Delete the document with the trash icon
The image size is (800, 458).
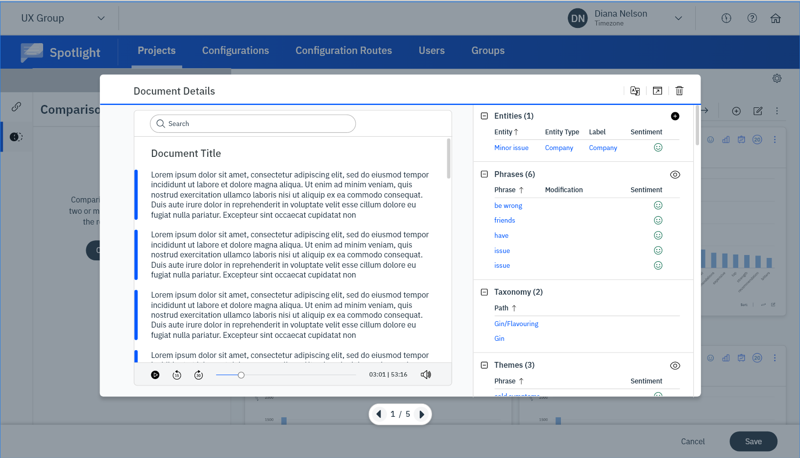679,91
